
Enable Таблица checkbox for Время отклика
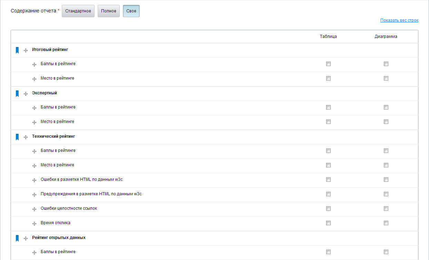(328, 223)
